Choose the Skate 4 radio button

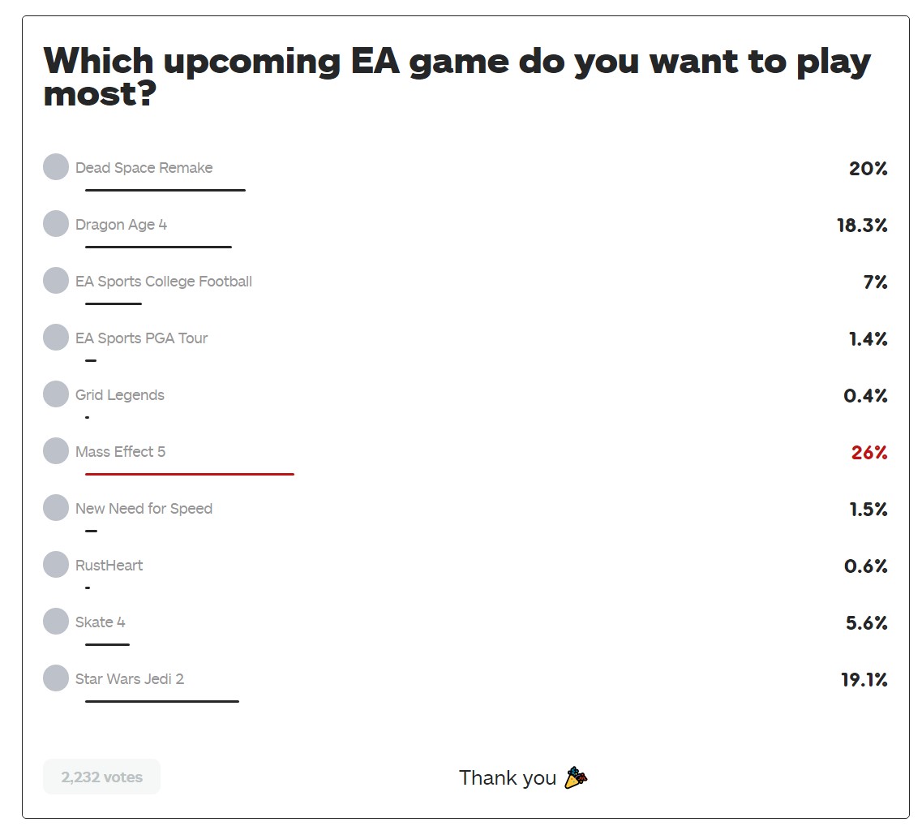pos(56,622)
